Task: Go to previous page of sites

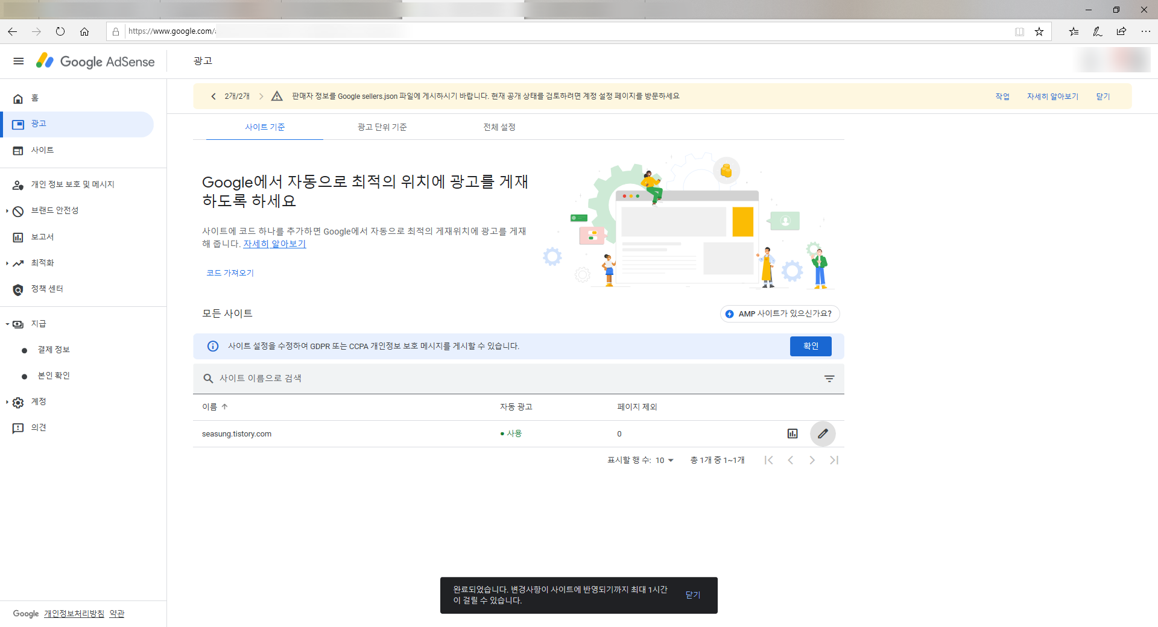Action: click(x=790, y=461)
